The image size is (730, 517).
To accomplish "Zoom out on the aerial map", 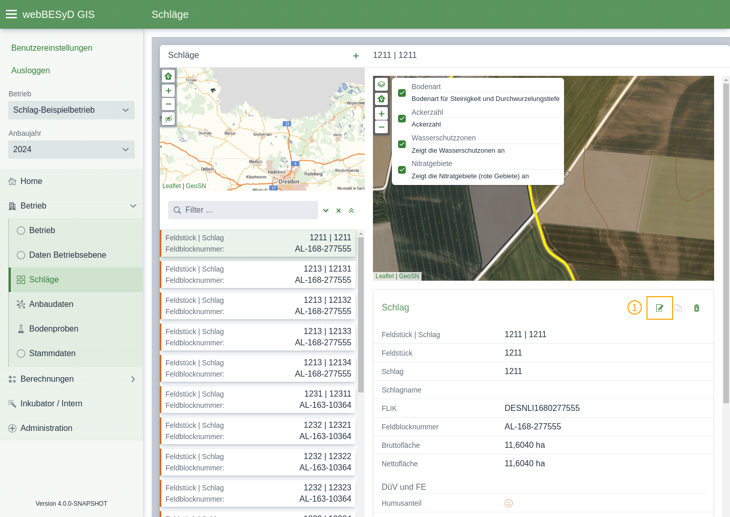I will pyautogui.click(x=381, y=127).
